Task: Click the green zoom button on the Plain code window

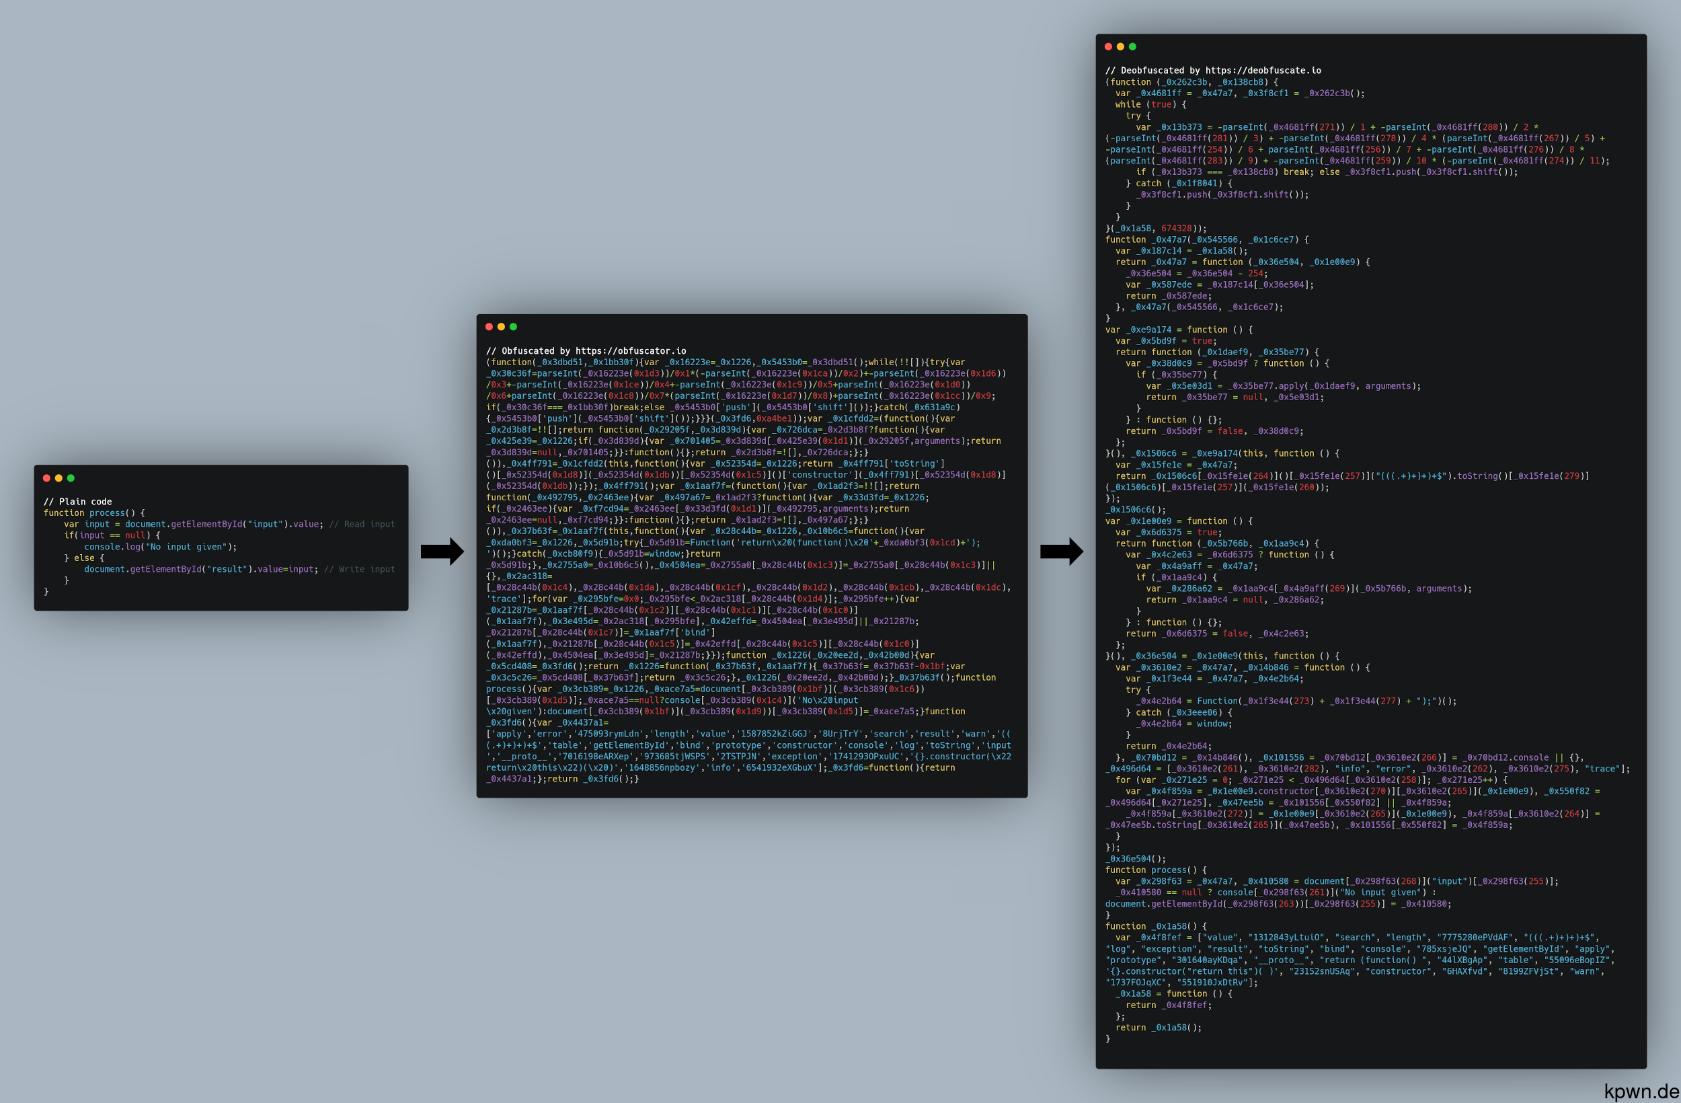Action: [x=71, y=478]
